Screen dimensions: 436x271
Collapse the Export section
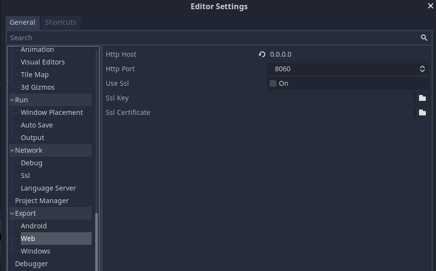point(12,213)
